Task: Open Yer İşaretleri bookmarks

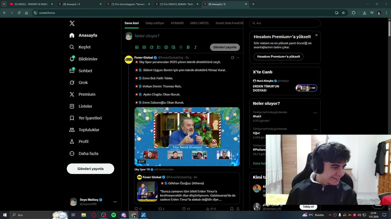Action: [86, 118]
